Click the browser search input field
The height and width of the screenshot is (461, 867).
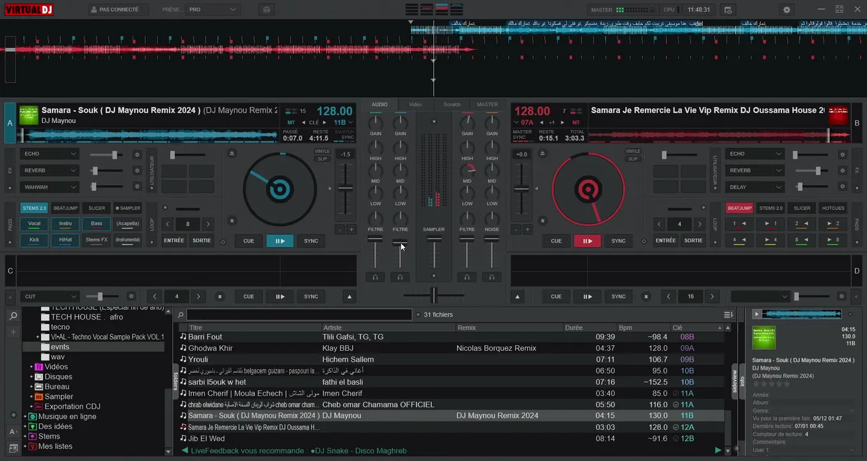pos(299,315)
